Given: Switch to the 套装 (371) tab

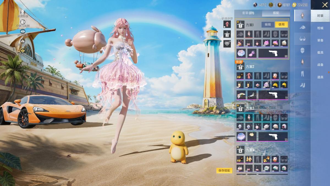Looking at the screenshot, I should coord(248,13).
